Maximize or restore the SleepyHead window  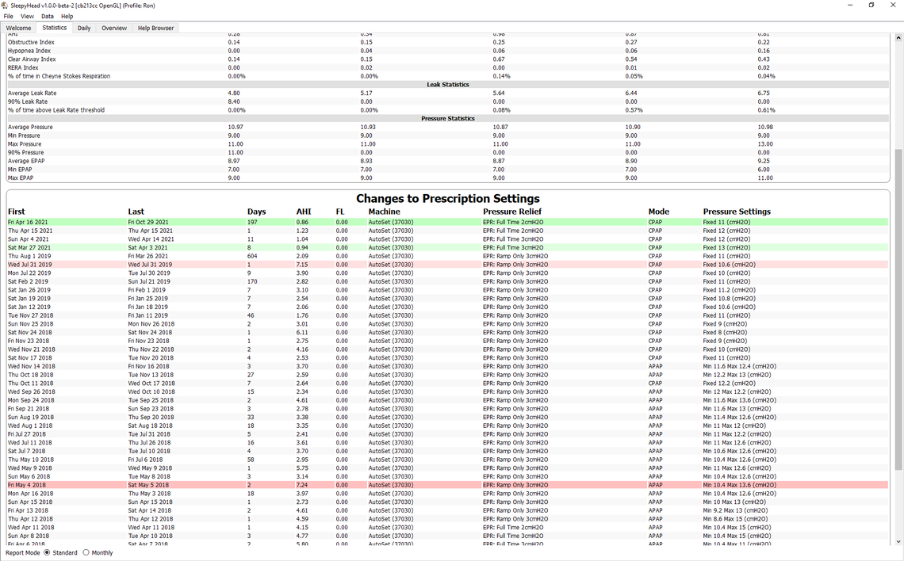point(871,6)
